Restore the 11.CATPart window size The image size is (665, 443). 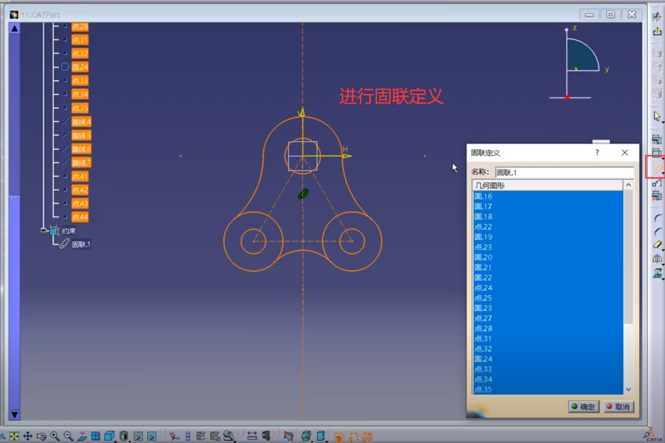(x=610, y=15)
